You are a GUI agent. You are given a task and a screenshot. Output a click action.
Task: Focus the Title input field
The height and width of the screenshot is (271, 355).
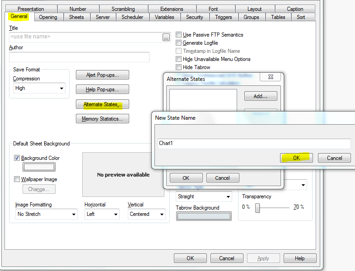pos(86,37)
